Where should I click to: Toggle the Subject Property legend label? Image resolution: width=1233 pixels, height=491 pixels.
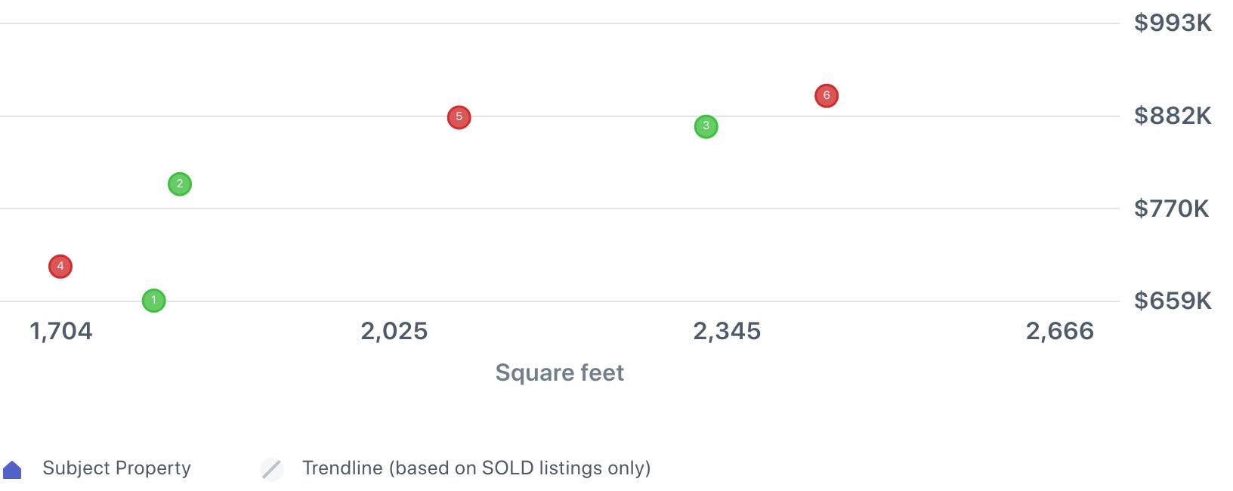[116, 468]
